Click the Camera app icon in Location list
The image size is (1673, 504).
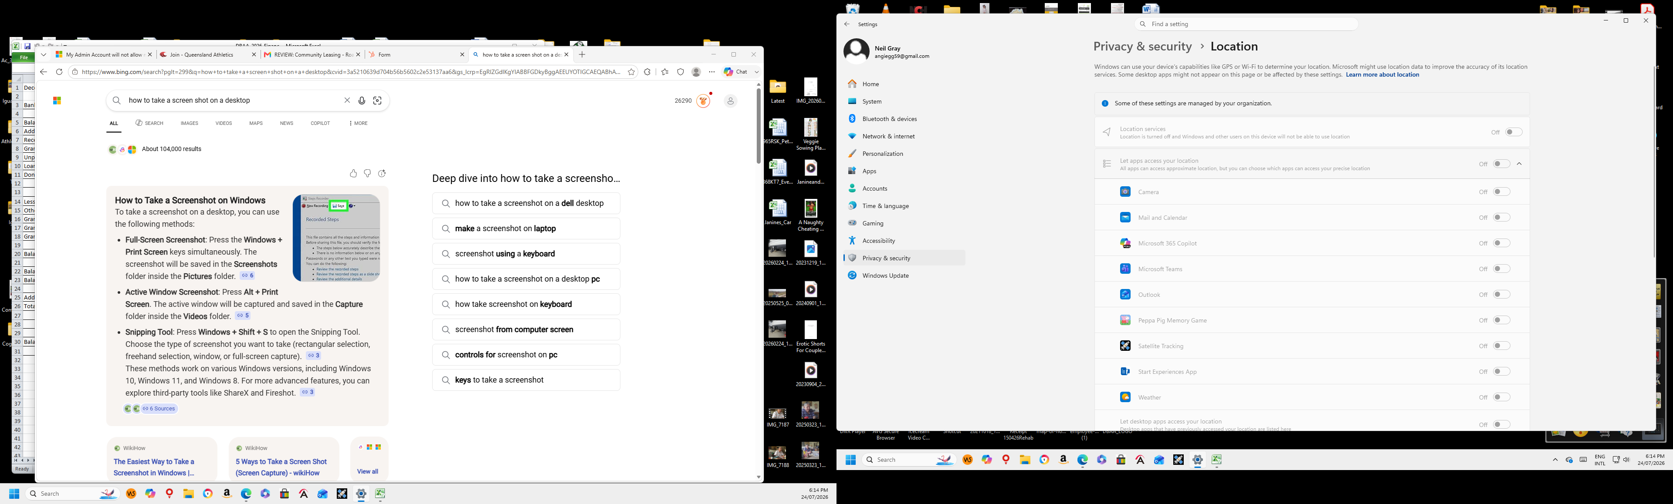coord(1125,192)
